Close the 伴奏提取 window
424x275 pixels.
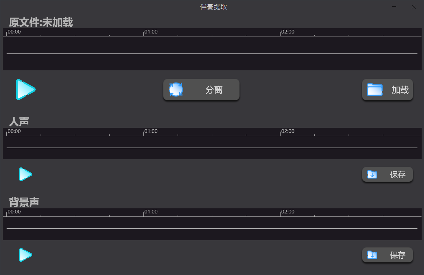pos(414,7)
